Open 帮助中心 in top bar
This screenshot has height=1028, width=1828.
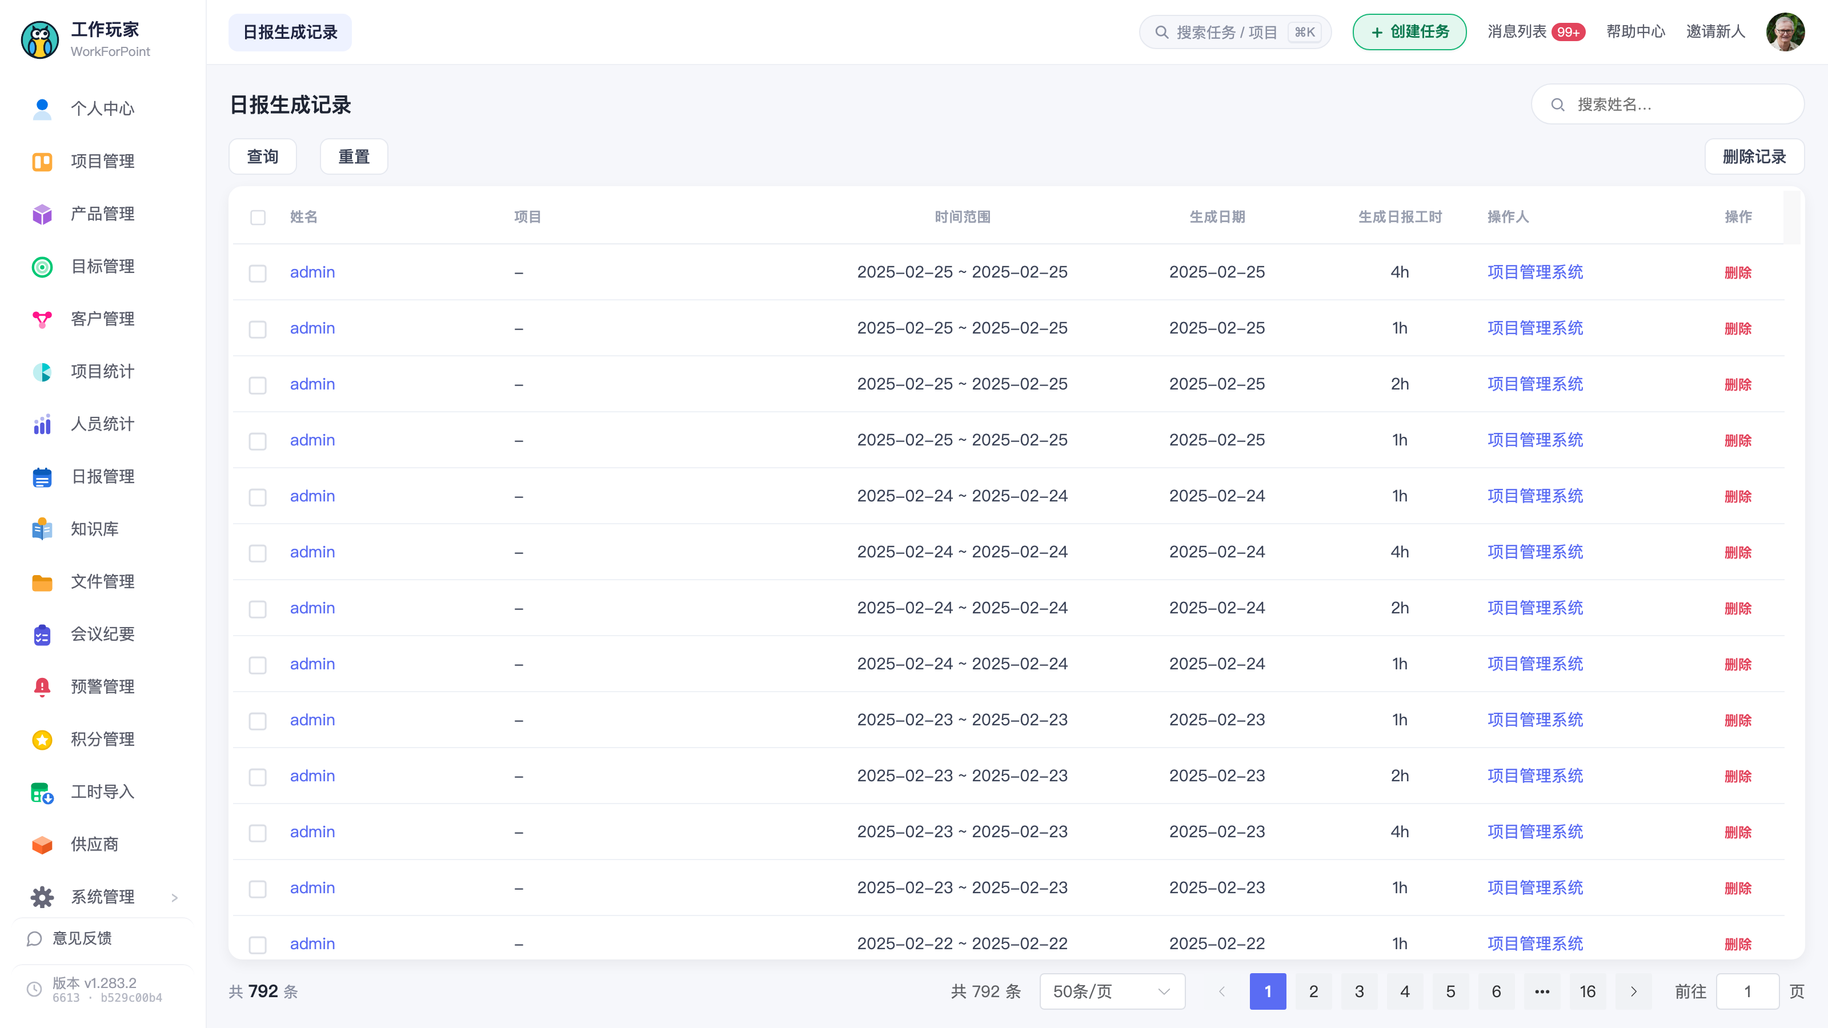coord(1635,31)
